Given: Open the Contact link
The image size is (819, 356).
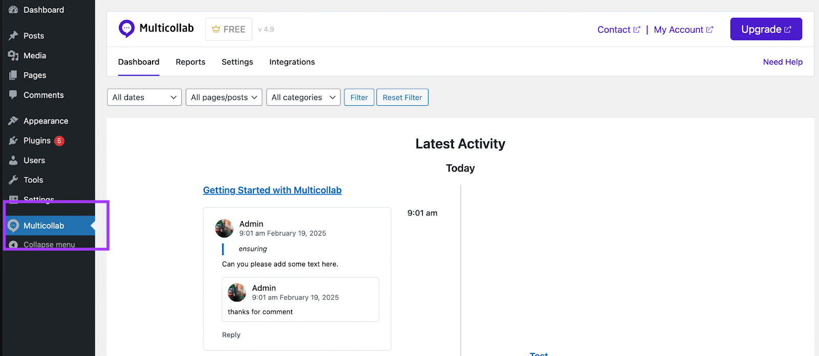Looking at the screenshot, I should point(619,30).
